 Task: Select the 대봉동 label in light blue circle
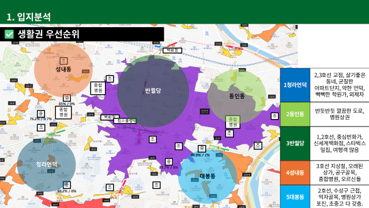[x=208, y=176]
